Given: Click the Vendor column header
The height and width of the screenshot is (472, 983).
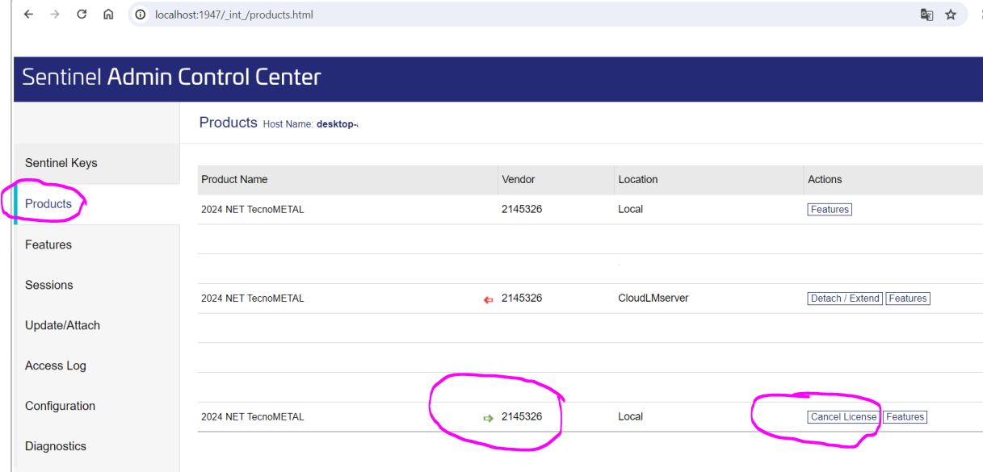Looking at the screenshot, I should point(519,179).
